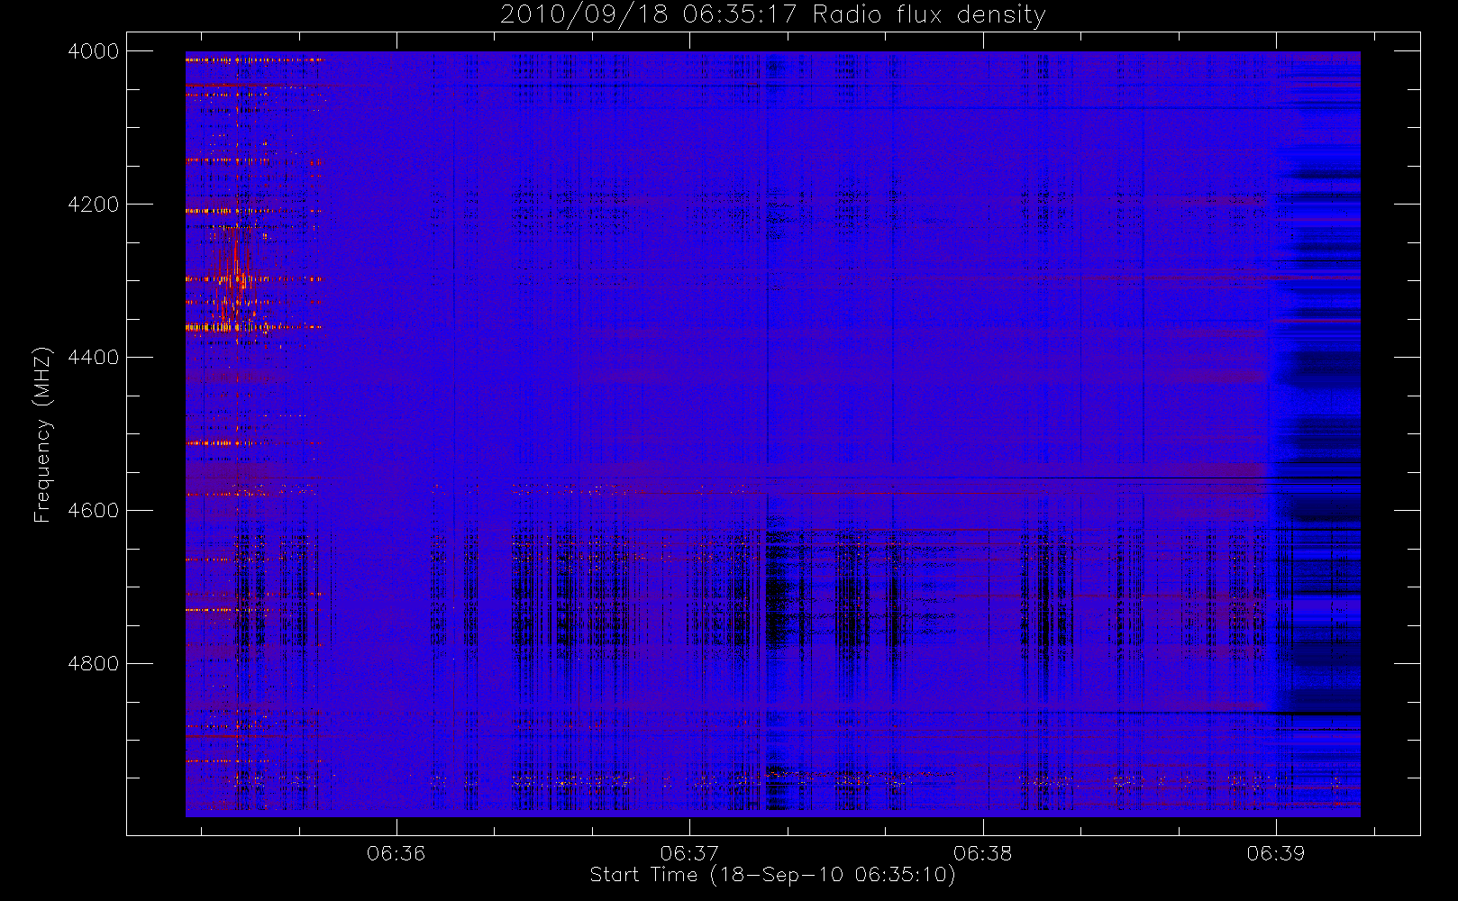
Task: Click the 06:39 time tick label
Action: point(1276,852)
